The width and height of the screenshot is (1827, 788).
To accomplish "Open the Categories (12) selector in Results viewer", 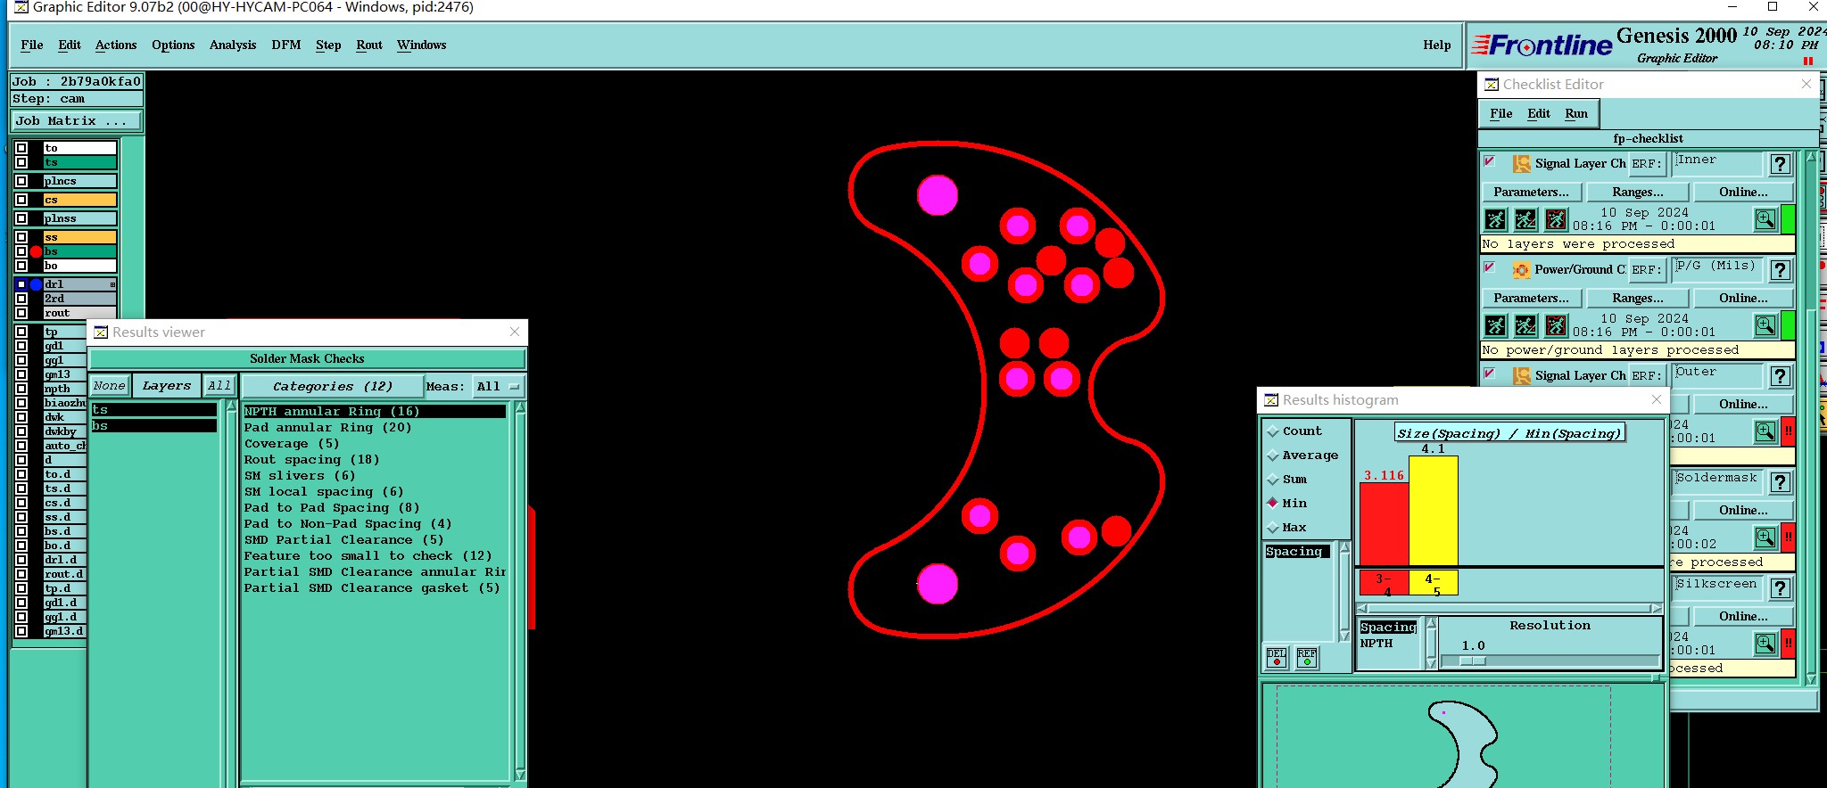I will click(x=333, y=387).
